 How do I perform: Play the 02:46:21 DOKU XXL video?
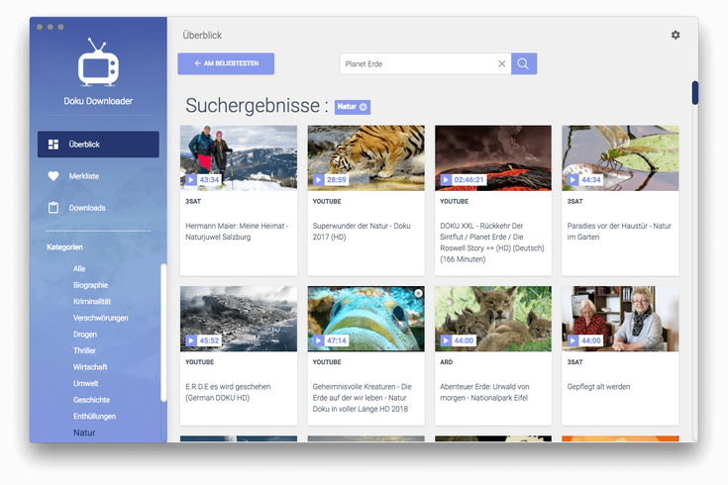pyautogui.click(x=446, y=179)
